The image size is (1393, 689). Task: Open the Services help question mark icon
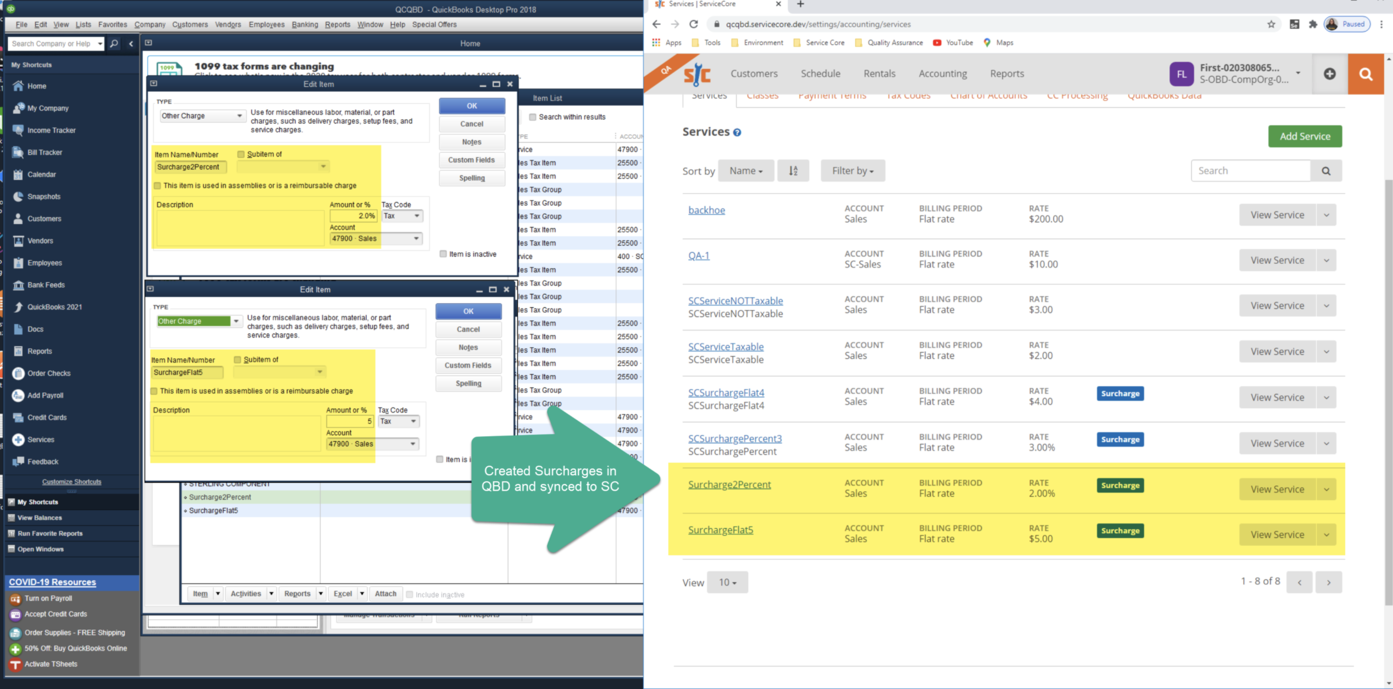click(737, 132)
